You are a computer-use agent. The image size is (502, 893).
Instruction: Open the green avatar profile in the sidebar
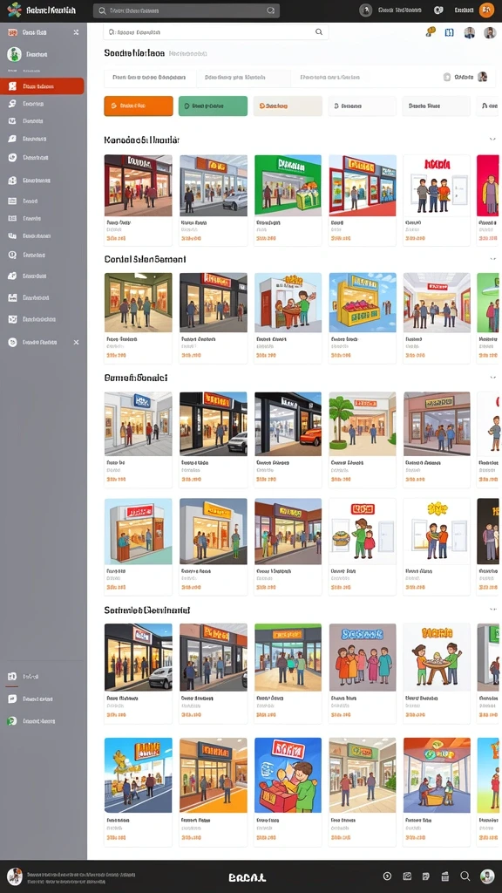pos(14,54)
